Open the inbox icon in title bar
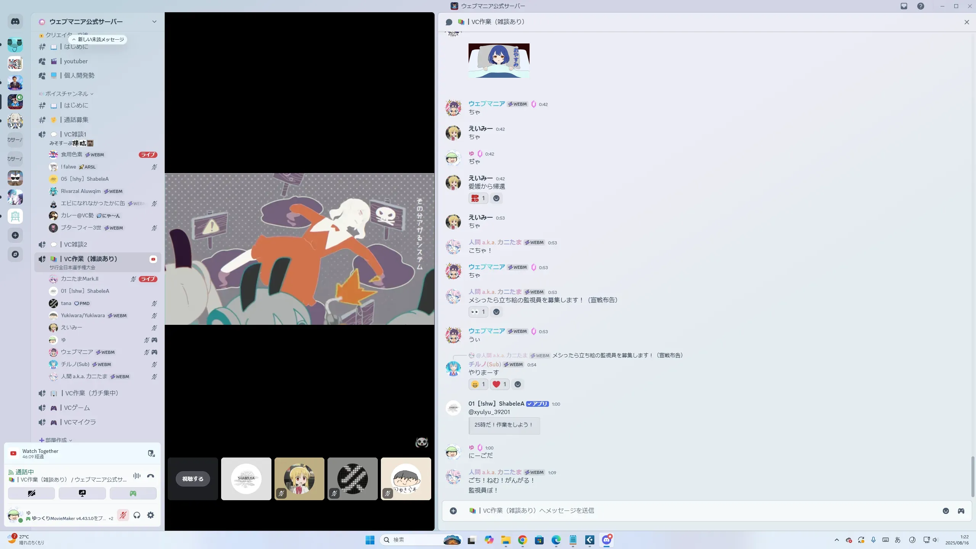 click(x=904, y=6)
